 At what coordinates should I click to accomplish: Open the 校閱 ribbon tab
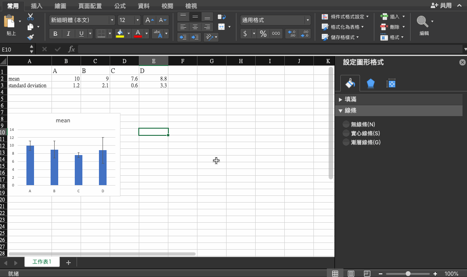point(167,6)
